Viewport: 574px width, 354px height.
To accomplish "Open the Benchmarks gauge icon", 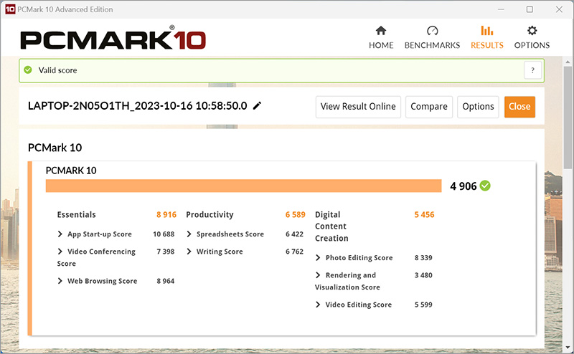I will [x=432, y=30].
